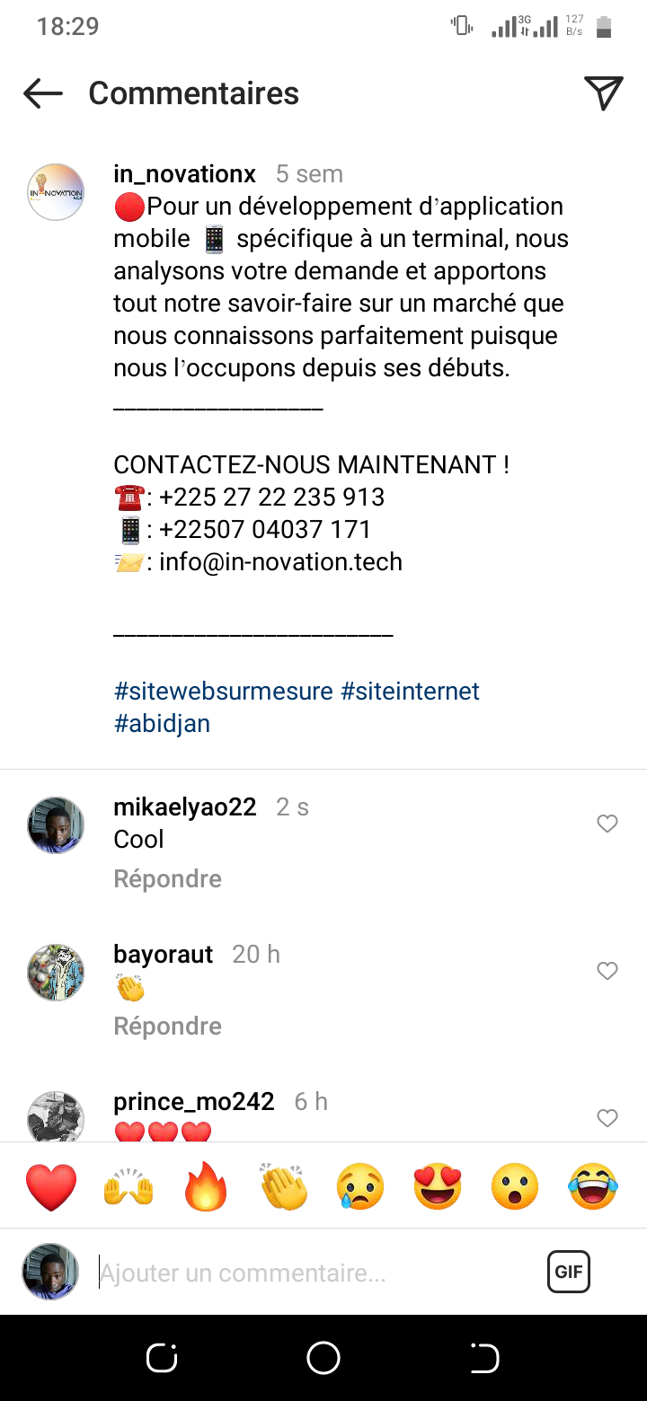This screenshot has width=647, height=1401.
Task: Insert the clapping hands emoji reaction
Action: pyautogui.click(x=284, y=1186)
